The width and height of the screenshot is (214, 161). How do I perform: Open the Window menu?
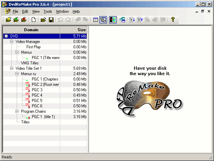[x=63, y=11]
